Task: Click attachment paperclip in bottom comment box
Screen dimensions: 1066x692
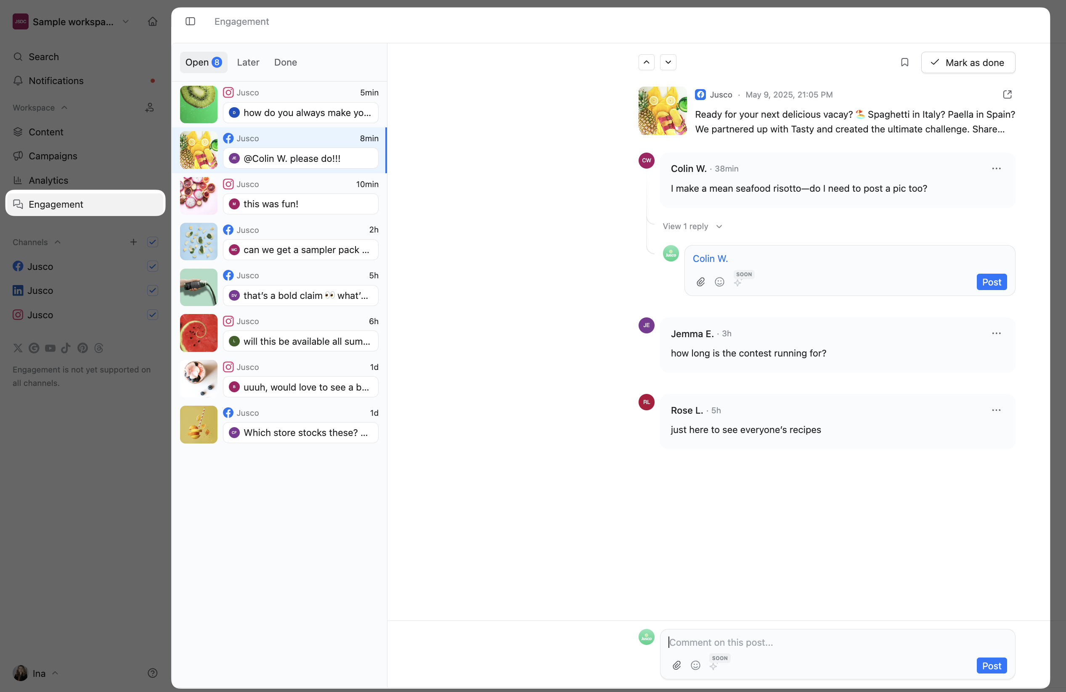Action: (677, 665)
